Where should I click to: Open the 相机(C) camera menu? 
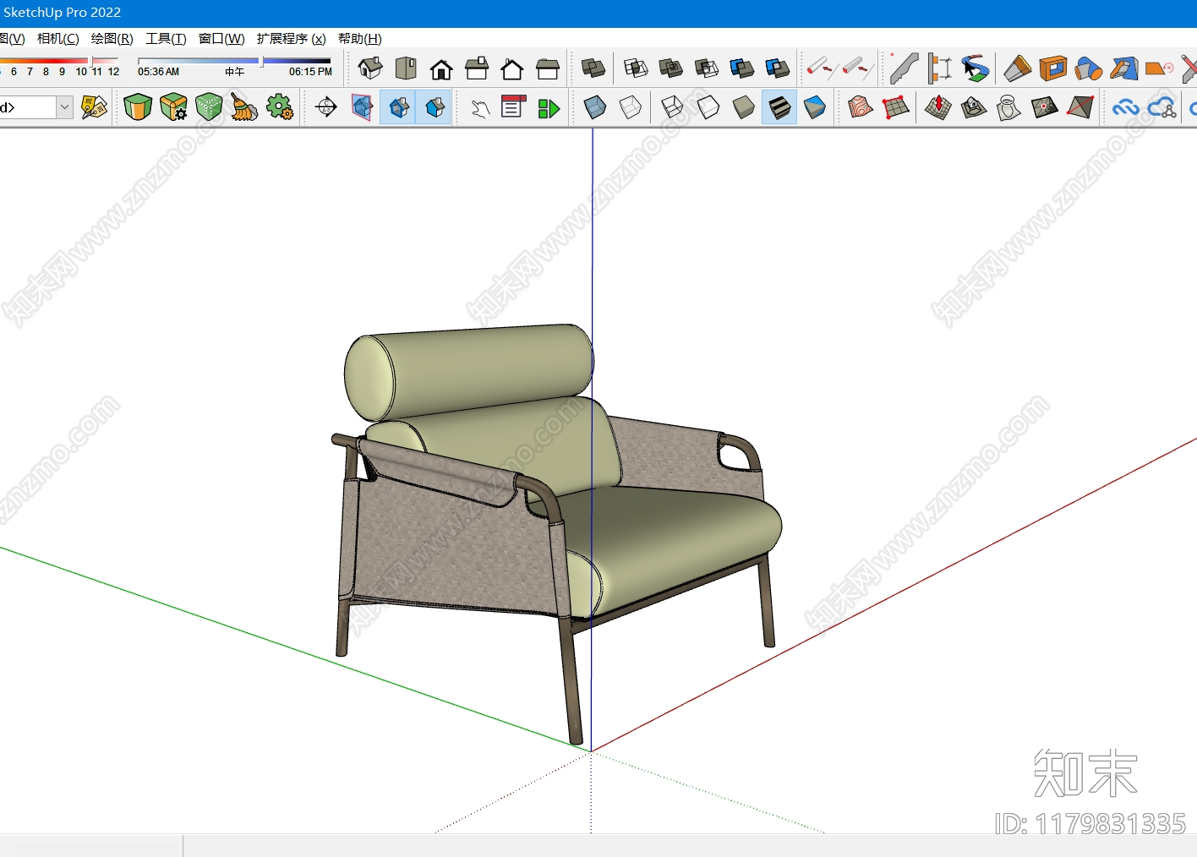[x=58, y=39]
